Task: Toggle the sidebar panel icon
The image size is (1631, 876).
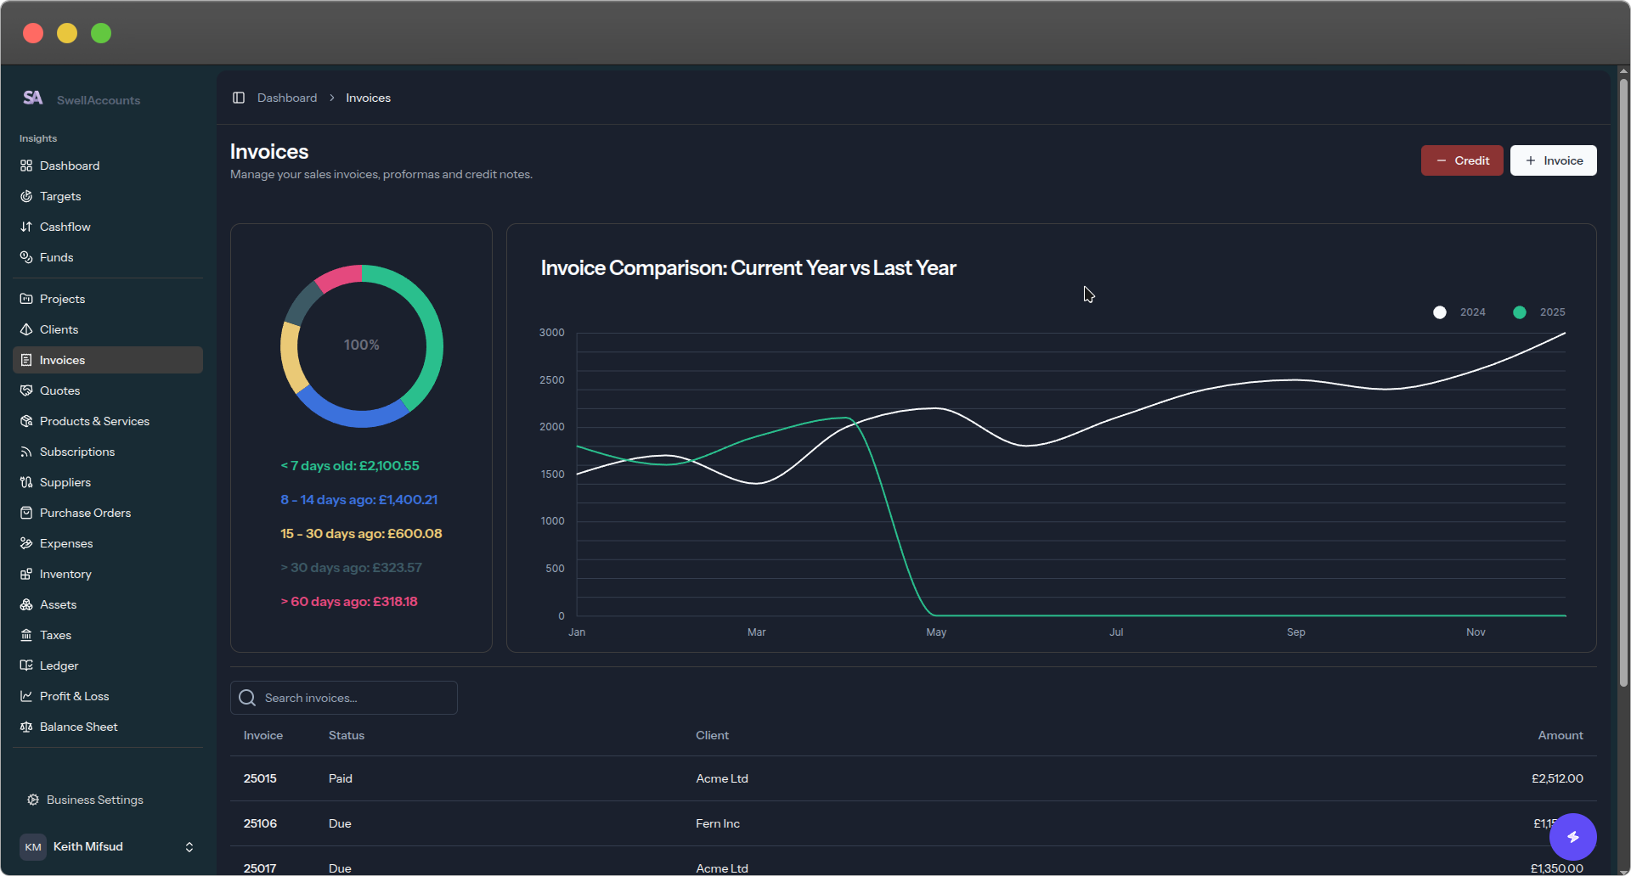Action: coord(239,98)
